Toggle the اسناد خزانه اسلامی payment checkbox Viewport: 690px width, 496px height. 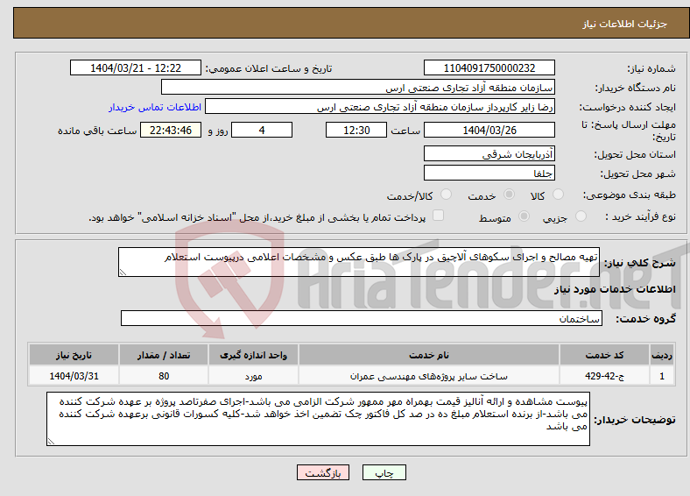pyautogui.click(x=439, y=215)
